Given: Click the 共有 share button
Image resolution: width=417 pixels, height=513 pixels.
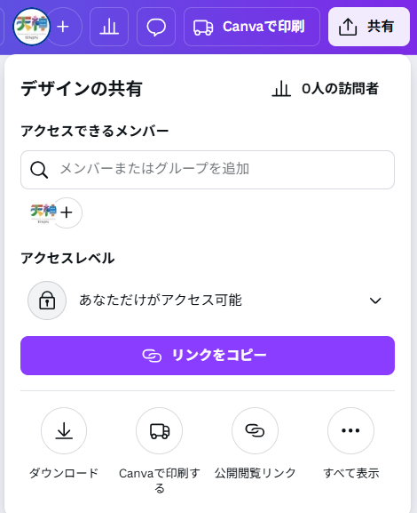Looking at the screenshot, I should 369,27.
